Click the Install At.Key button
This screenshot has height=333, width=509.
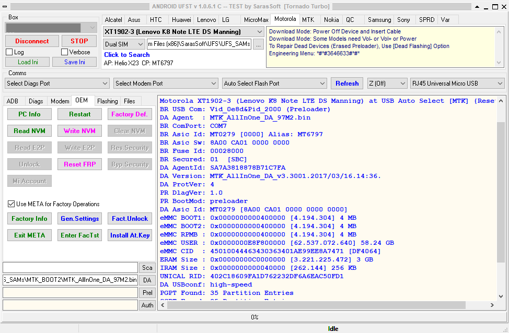tap(130, 235)
